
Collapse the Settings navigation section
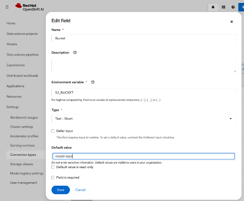click(13, 107)
